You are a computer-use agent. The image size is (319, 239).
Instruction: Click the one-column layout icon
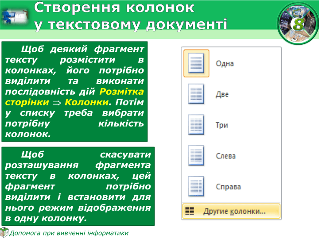[196, 63]
